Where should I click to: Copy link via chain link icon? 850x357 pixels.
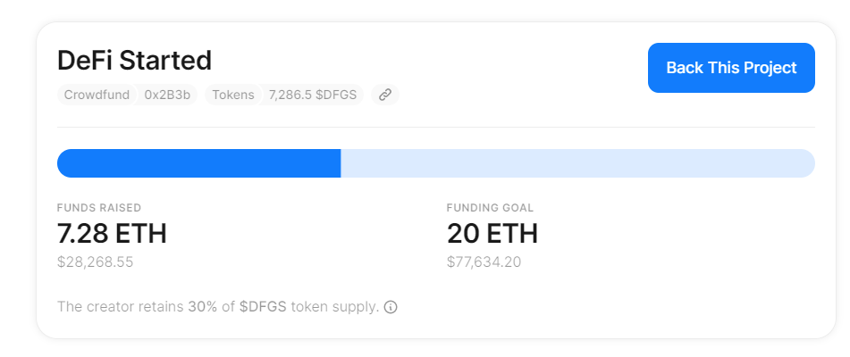pyautogui.click(x=385, y=95)
